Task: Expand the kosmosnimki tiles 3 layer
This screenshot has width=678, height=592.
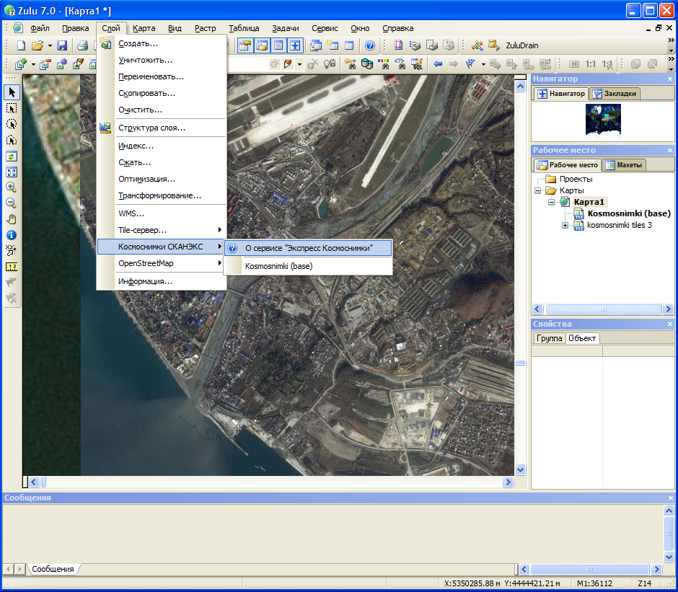Action: click(x=565, y=226)
